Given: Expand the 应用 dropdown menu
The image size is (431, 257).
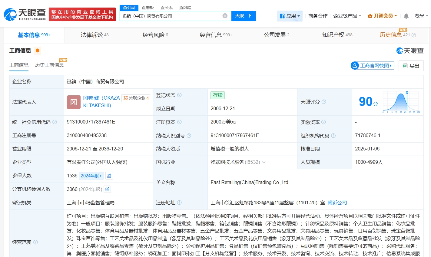Looking at the screenshot, I should click(x=290, y=16).
